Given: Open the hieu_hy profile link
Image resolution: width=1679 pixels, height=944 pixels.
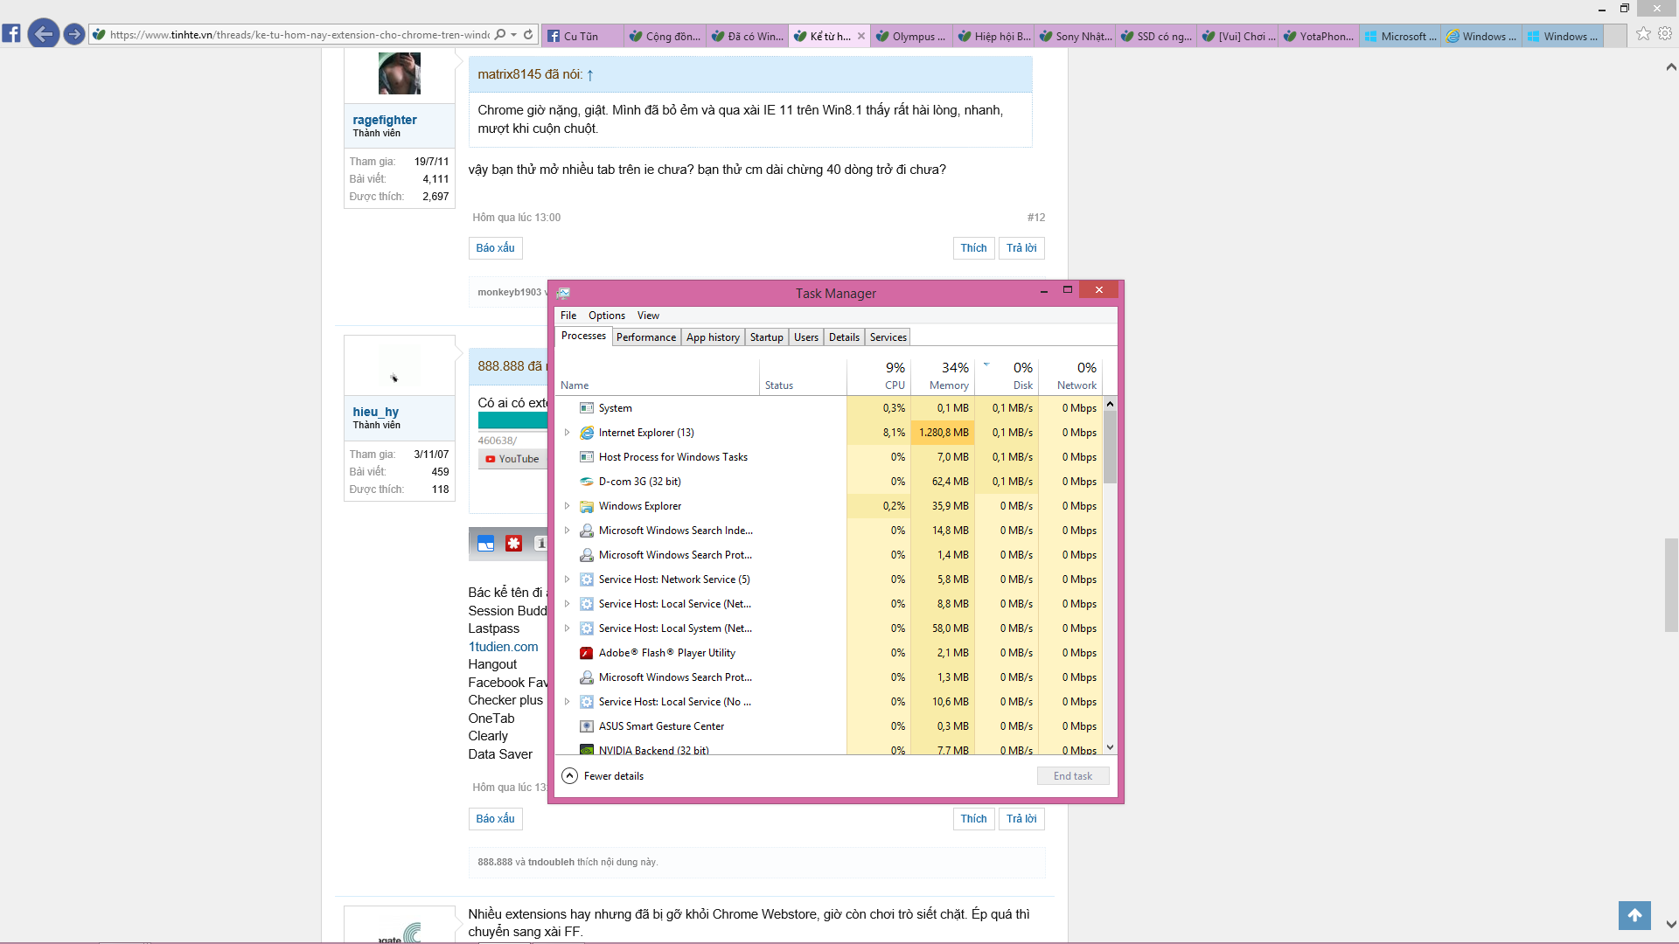Looking at the screenshot, I should [x=376, y=412].
